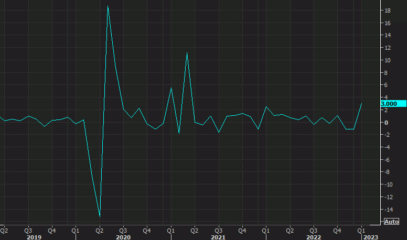Click the second-highest spike near 11 in 2021
The image size is (407, 240).
pos(187,52)
